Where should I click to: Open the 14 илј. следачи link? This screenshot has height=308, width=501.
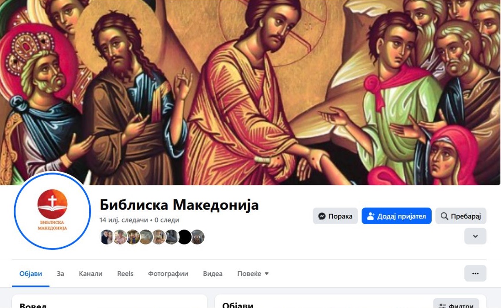tap(124, 220)
